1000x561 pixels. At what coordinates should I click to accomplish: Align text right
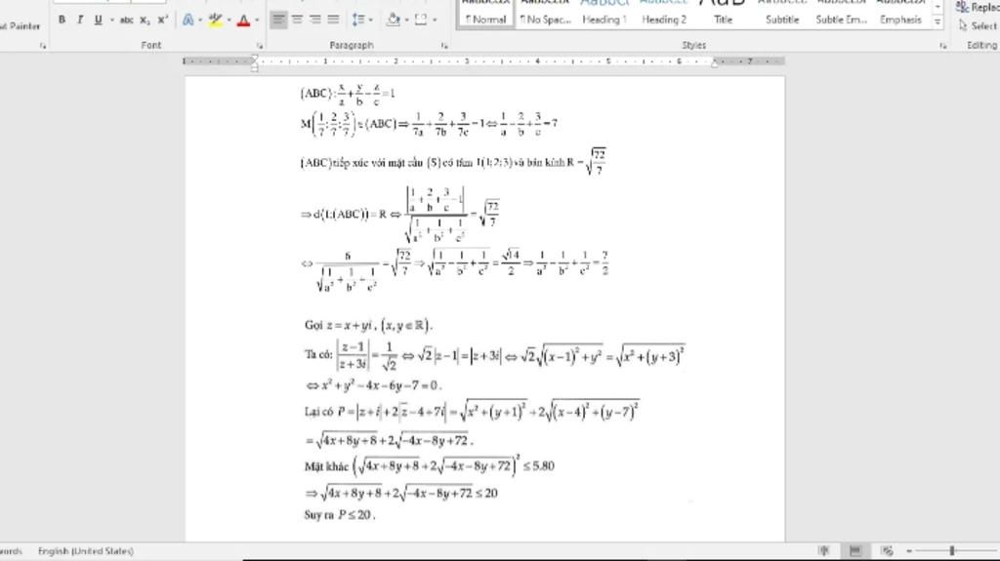pos(315,20)
